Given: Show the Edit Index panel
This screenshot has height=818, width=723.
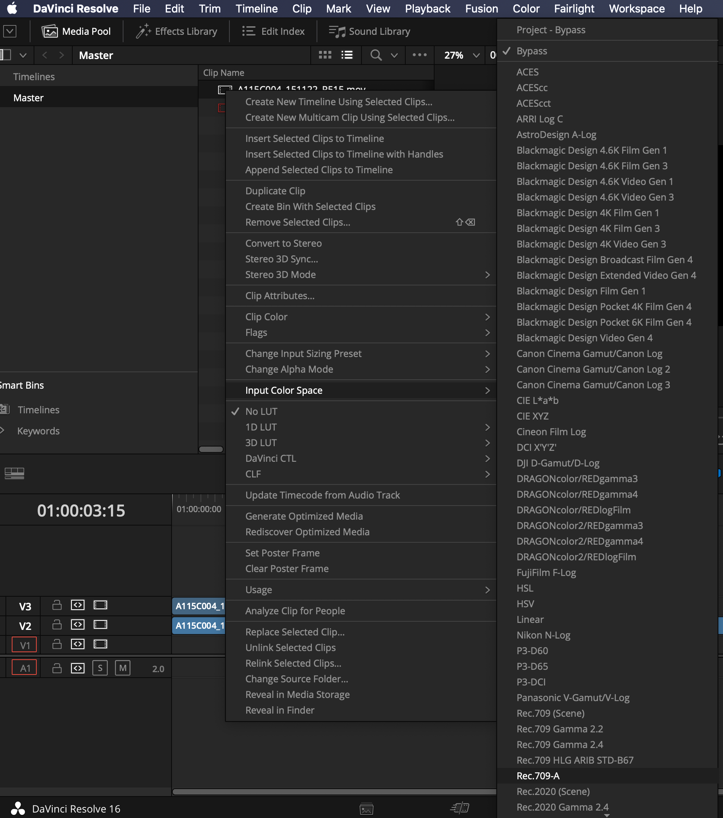Looking at the screenshot, I should [x=273, y=31].
